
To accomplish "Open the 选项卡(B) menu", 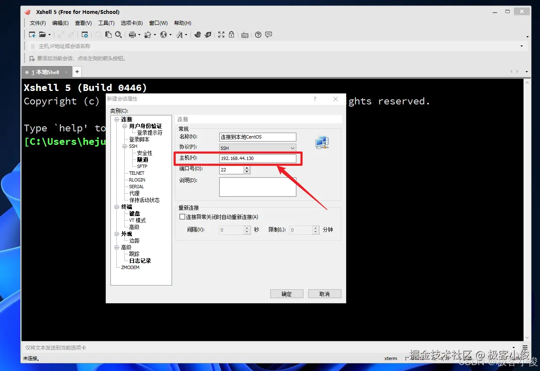I will (x=132, y=23).
